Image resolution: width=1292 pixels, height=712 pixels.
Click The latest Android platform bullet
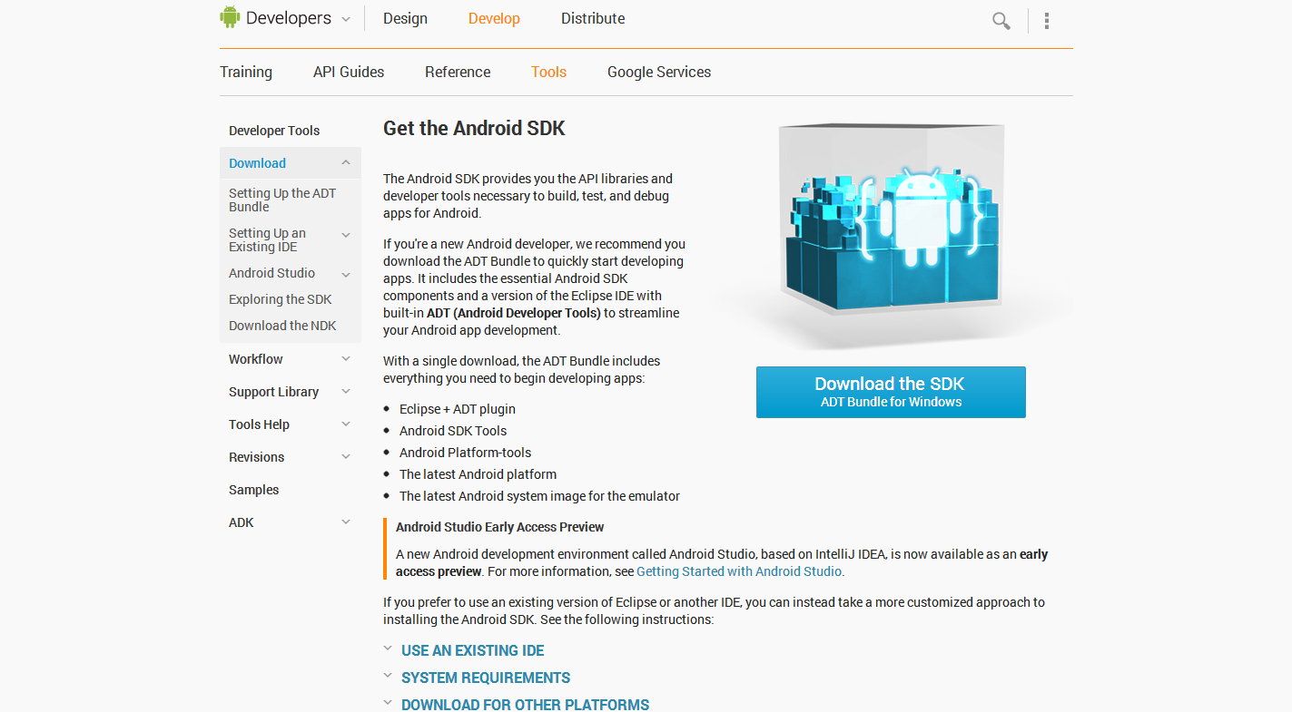[x=478, y=474]
